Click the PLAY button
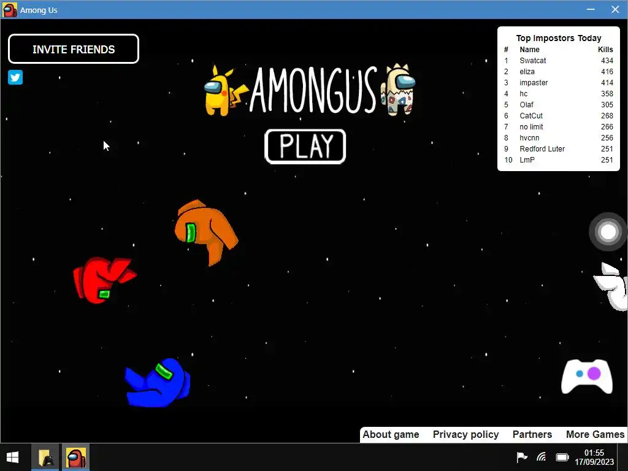 click(x=305, y=147)
